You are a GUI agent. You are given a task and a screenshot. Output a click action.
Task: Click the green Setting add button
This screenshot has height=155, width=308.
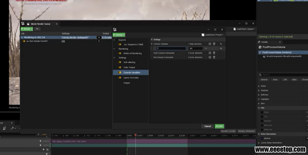click(119, 35)
